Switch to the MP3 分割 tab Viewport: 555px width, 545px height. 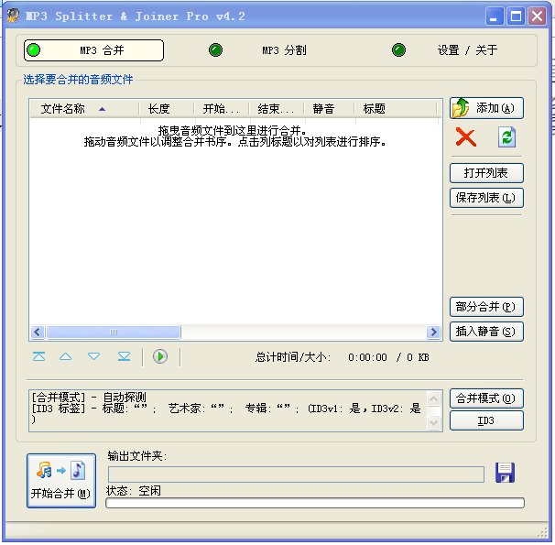[257, 50]
